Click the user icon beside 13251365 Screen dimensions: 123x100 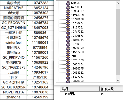[68, 60]
